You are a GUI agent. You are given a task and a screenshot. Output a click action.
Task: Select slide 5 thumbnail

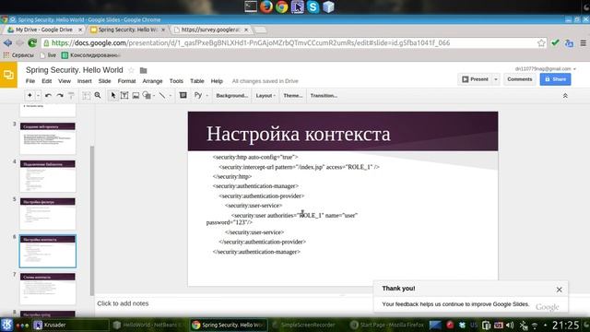pyautogui.click(x=48, y=213)
